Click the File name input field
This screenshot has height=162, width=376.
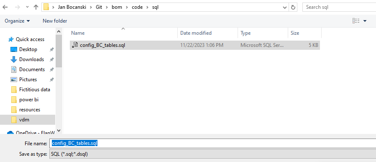point(213,143)
